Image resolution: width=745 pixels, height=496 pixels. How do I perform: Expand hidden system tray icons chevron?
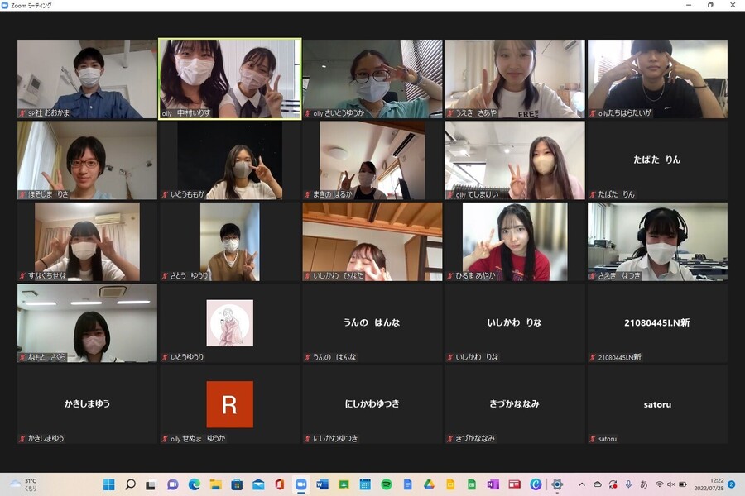coord(582,484)
